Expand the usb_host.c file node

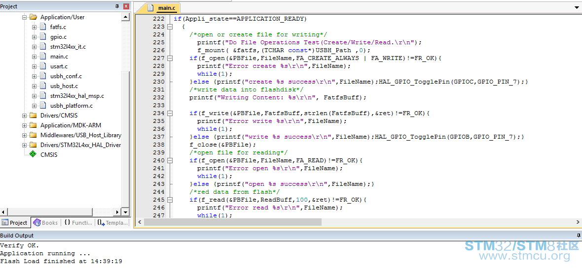point(34,86)
